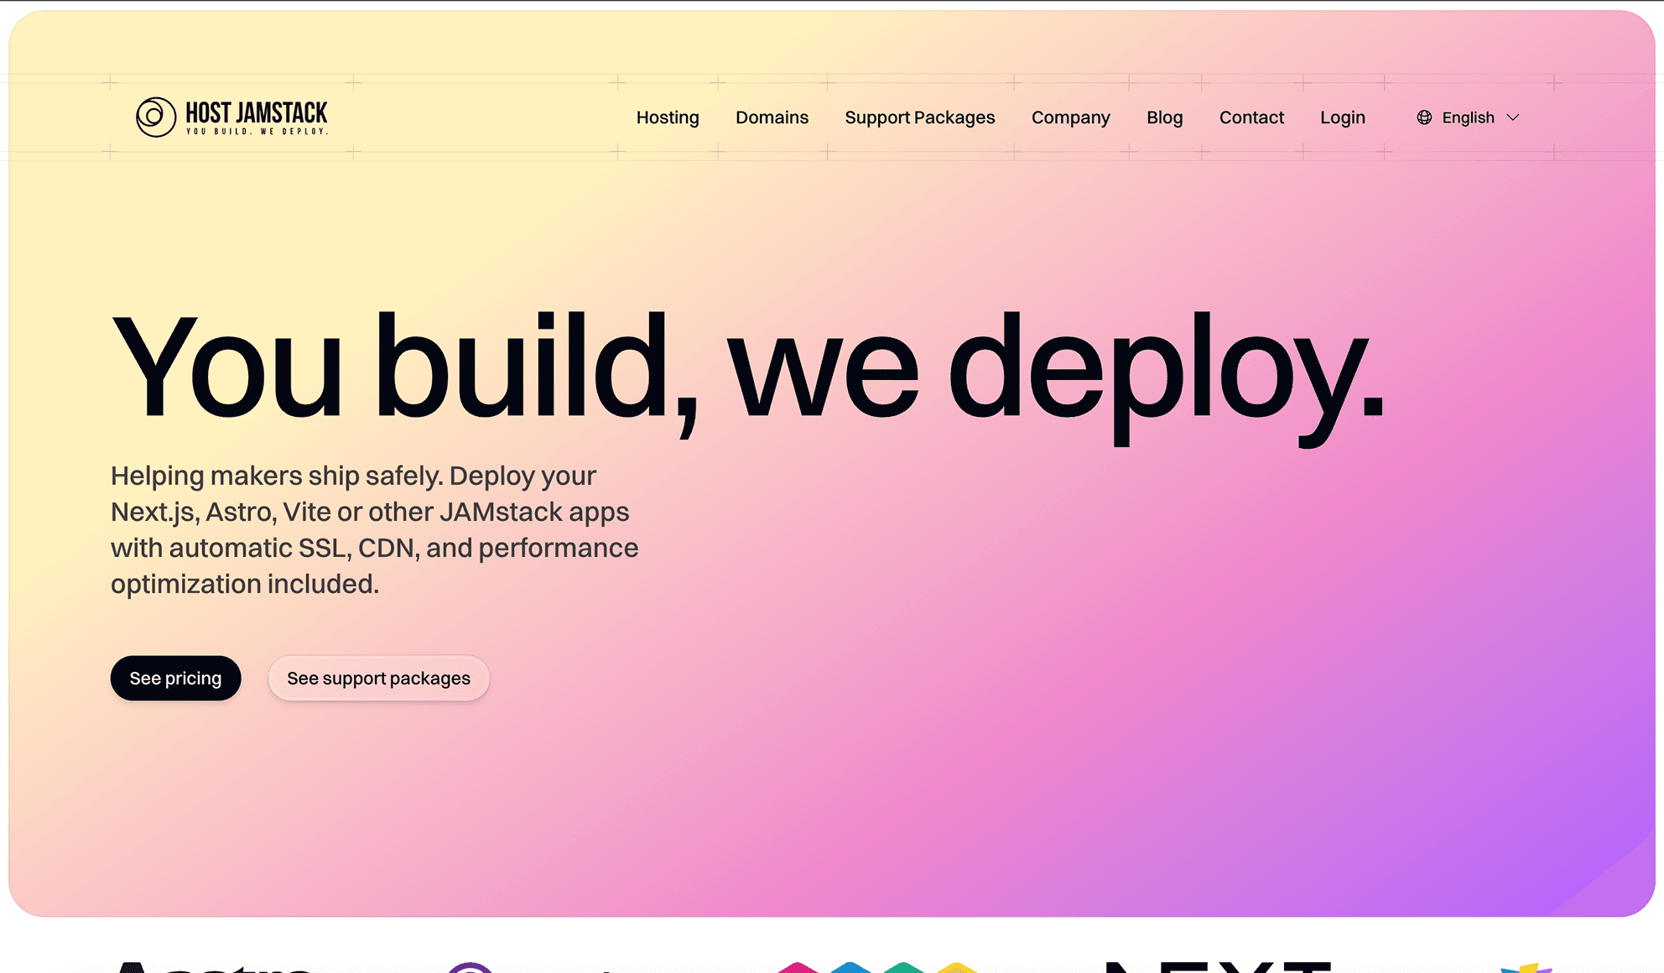
Task: Expand the language chevron arrow
Action: [1513, 117]
